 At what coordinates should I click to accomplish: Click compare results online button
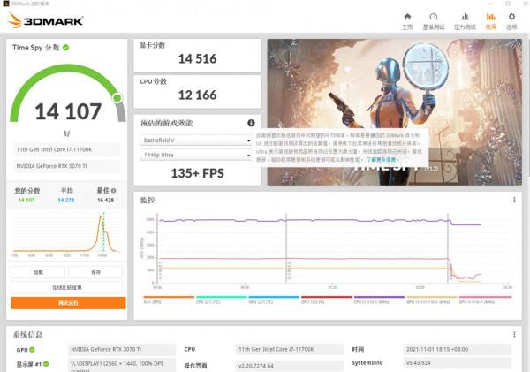(66, 287)
